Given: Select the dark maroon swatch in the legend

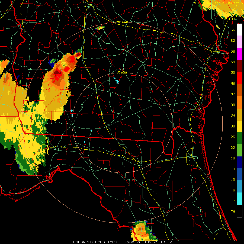Looking at the screenshot, I should [239, 66].
